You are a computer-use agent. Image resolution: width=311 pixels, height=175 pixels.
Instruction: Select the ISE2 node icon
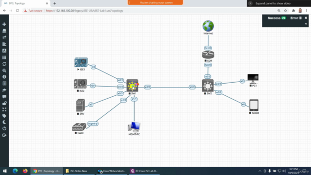80,84
